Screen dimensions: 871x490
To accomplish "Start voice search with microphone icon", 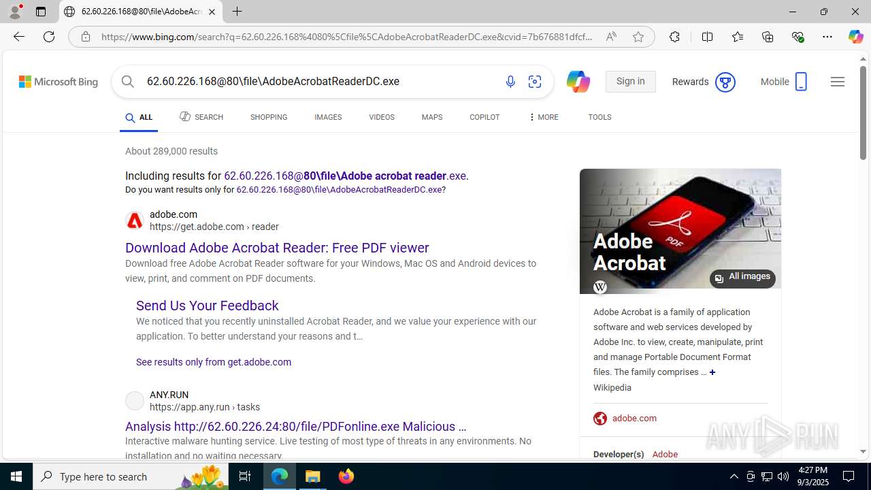I will 510,82.
